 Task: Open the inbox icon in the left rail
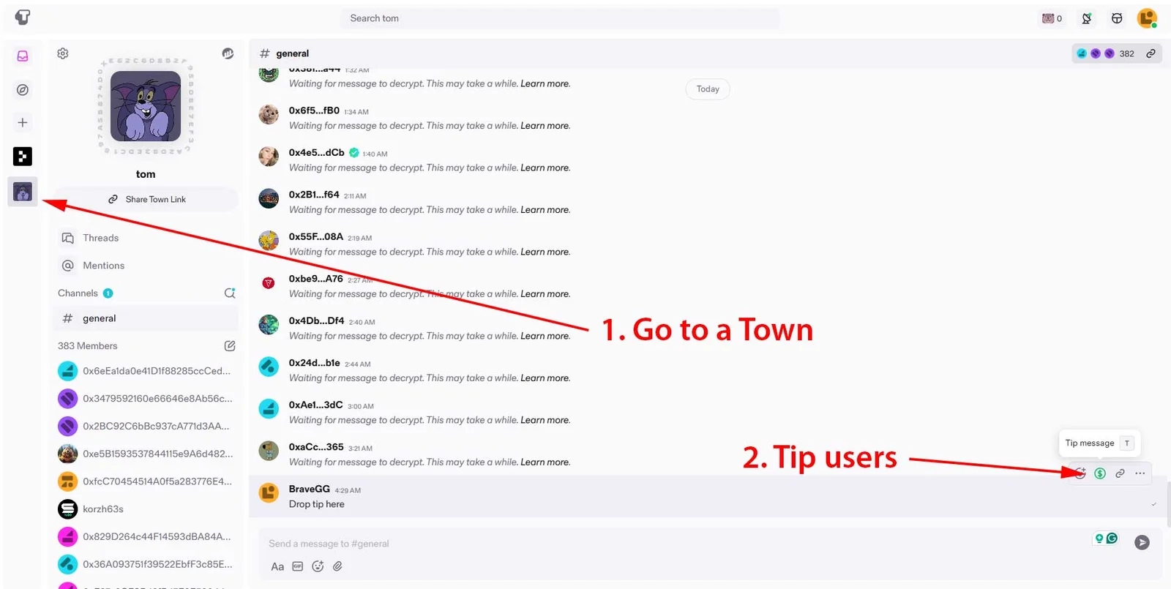click(x=23, y=56)
